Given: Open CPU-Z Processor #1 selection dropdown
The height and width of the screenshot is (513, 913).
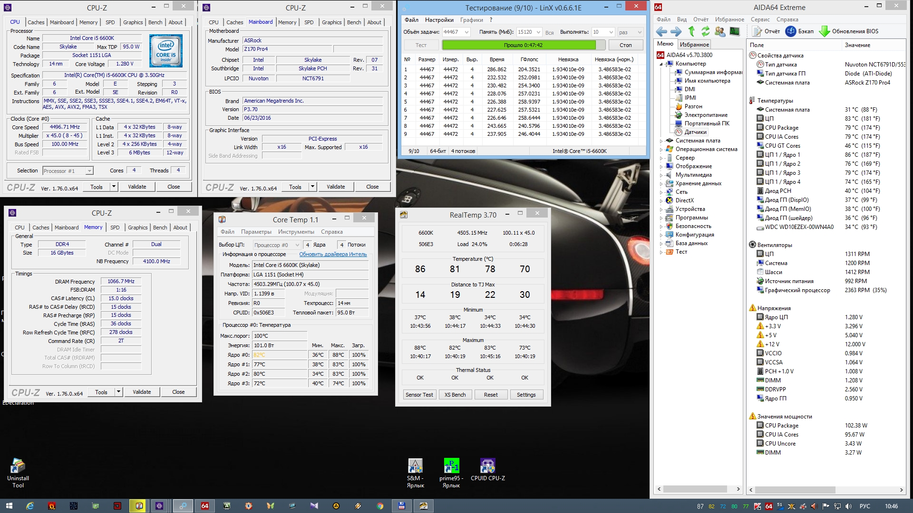Looking at the screenshot, I should click(89, 171).
